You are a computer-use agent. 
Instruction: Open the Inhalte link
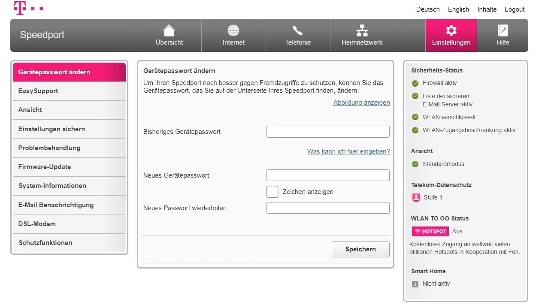pyautogui.click(x=487, y=9)
